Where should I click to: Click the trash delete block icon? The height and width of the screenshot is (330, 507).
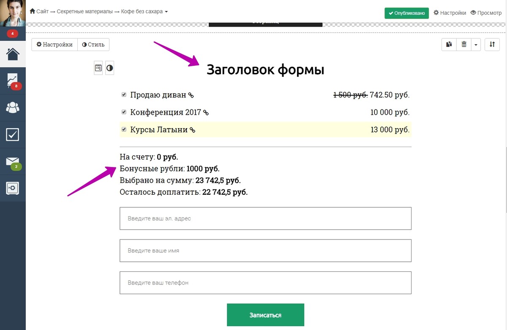[464, 44]
